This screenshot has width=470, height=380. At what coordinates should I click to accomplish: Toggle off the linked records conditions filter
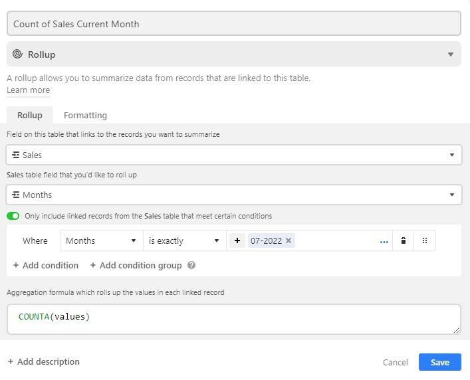pos(13,216)
